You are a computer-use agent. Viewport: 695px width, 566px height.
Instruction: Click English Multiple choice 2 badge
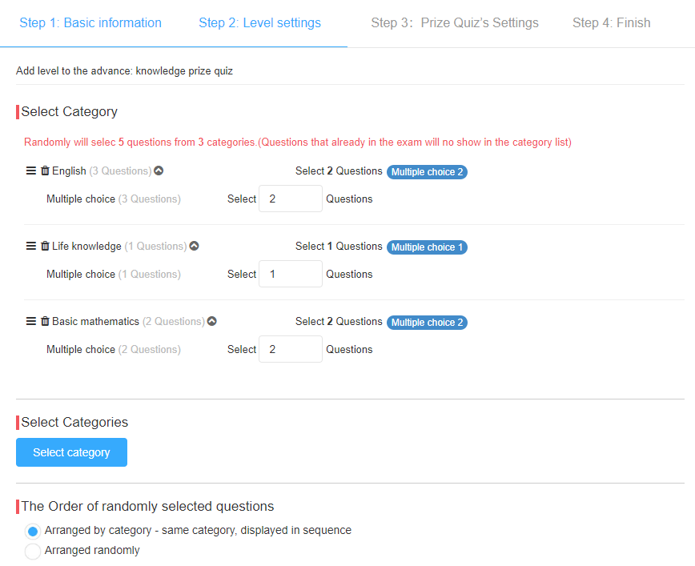click(427, 172)
